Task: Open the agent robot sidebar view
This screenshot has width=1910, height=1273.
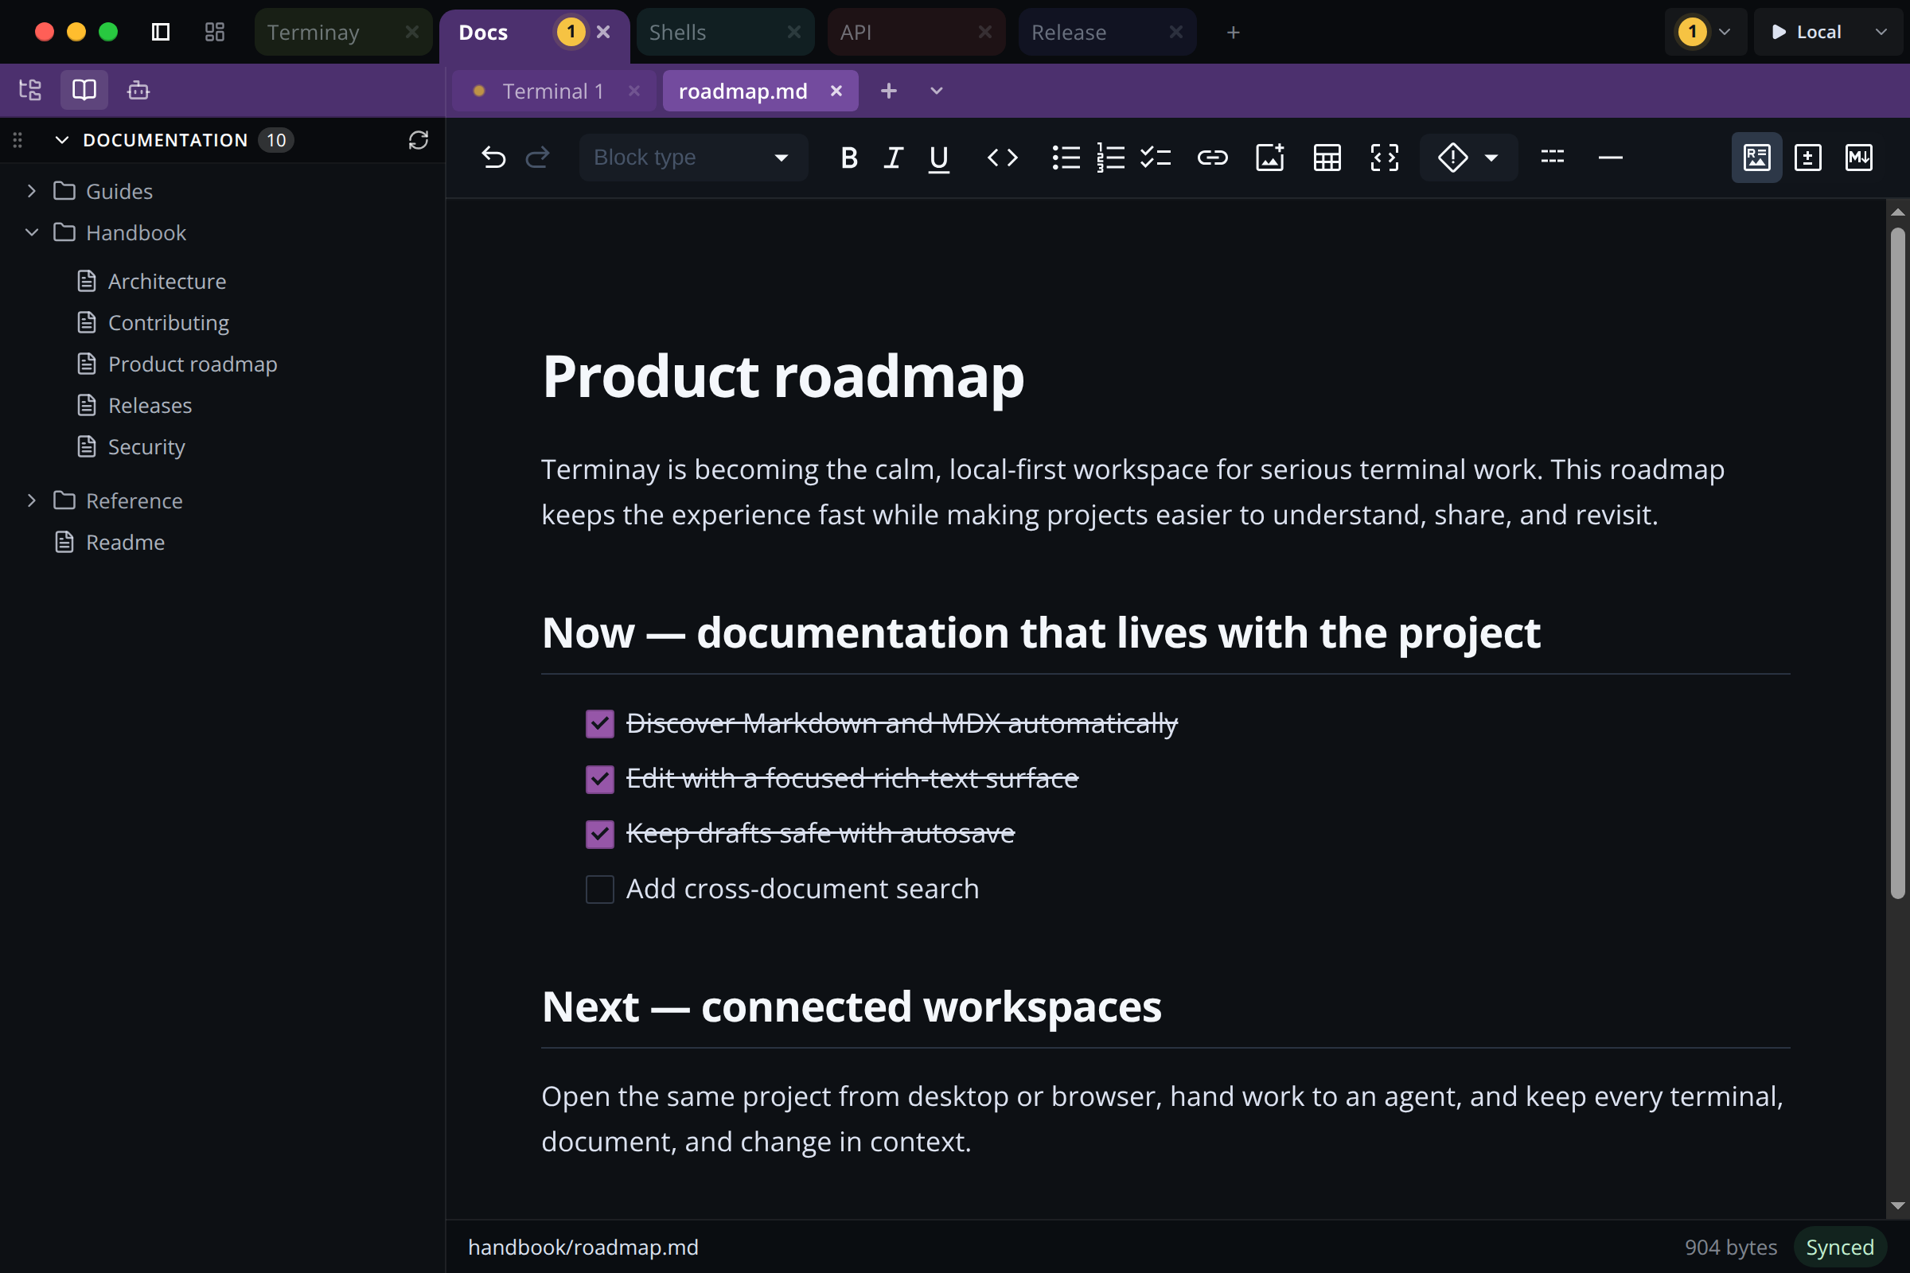Action: click(138, 90)
